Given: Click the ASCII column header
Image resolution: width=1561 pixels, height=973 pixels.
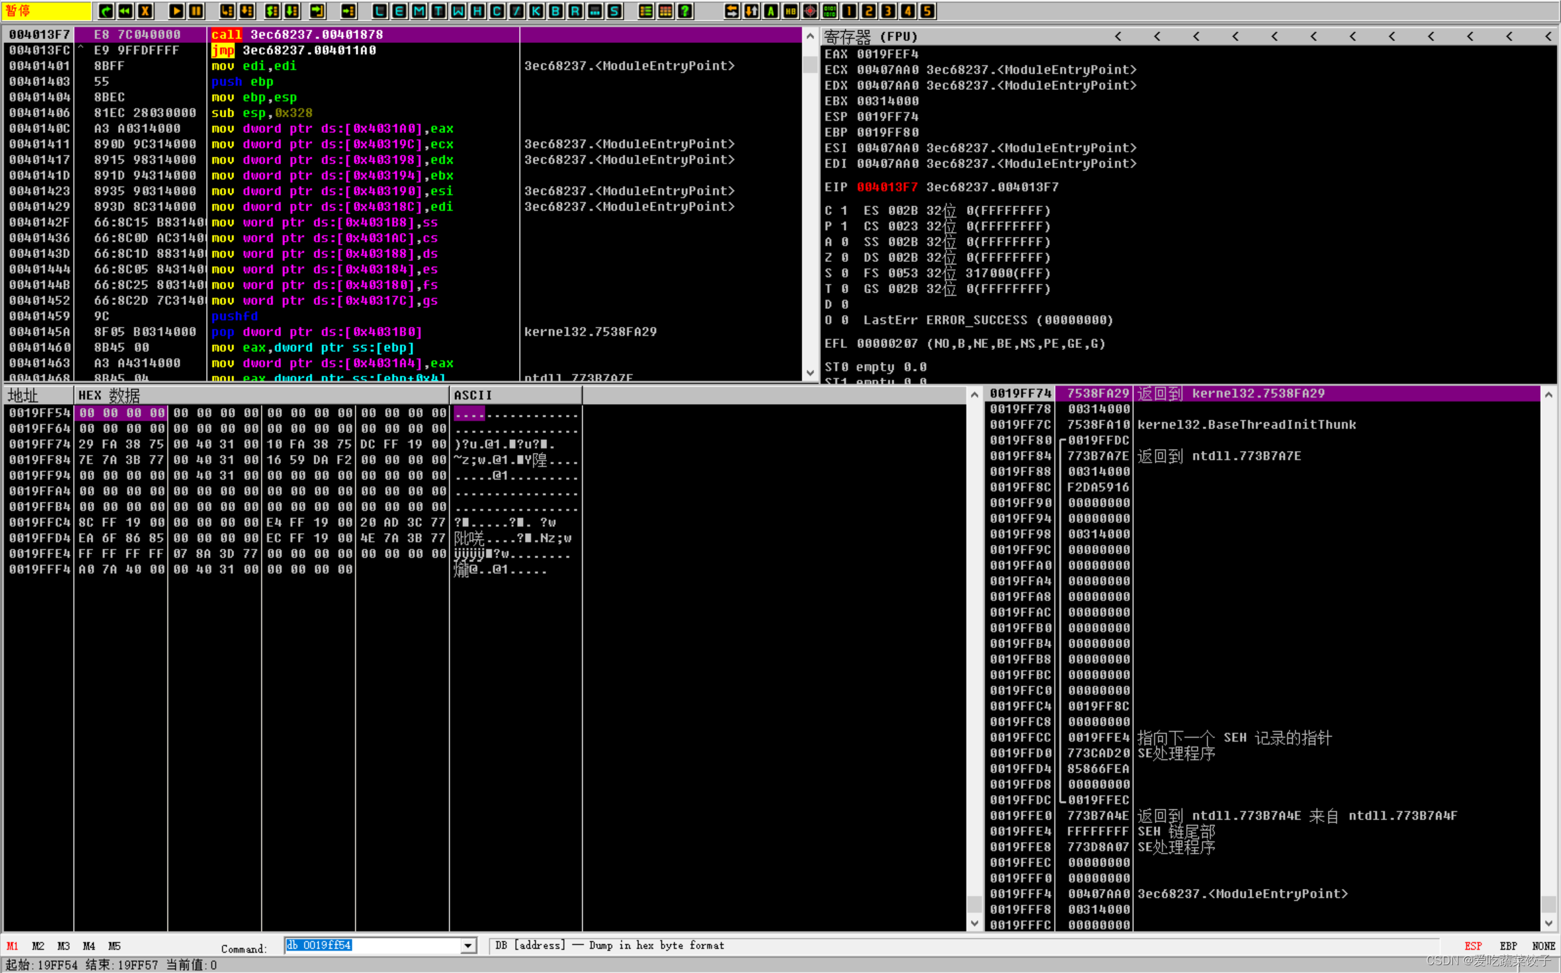Looking at the screenshot, I should [515, 395].
